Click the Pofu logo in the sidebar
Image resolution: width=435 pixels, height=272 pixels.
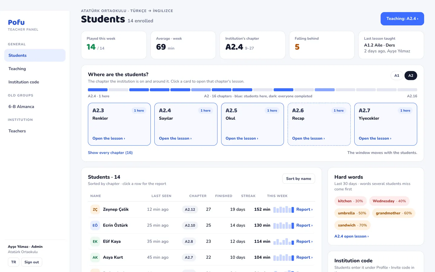pos(16,22)
